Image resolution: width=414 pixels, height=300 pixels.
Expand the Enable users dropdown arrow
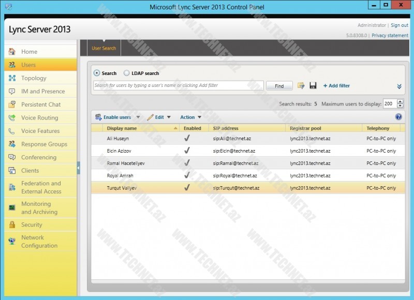click(x=137, y=117)
